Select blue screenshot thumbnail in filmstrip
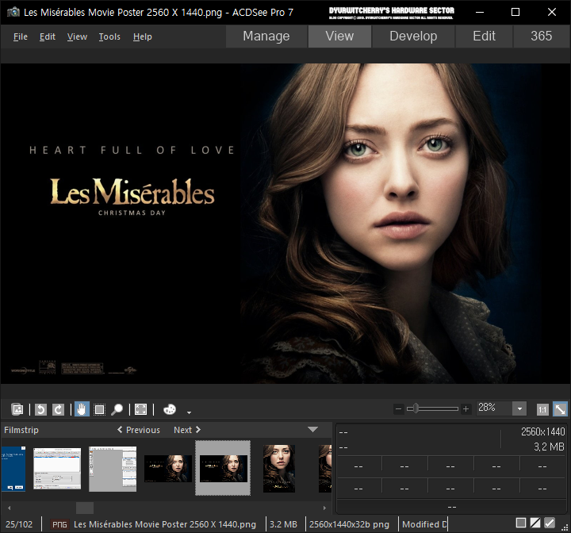The width and height of the screenshot is (571, 533). coord(13,469)
